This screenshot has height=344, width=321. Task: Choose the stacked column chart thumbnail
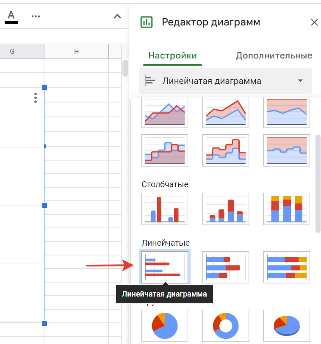[x=226, y=209]
